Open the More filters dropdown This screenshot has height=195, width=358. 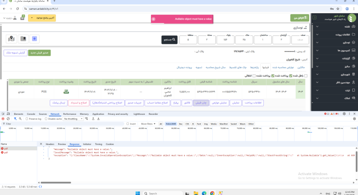[x=148, y=124]
